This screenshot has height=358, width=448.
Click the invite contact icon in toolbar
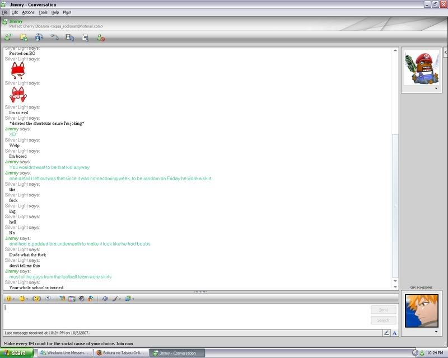8,37
